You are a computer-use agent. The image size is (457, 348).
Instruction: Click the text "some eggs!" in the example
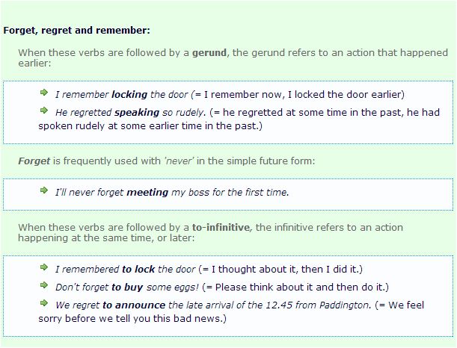pyautogui.click(x=167, y=287)
